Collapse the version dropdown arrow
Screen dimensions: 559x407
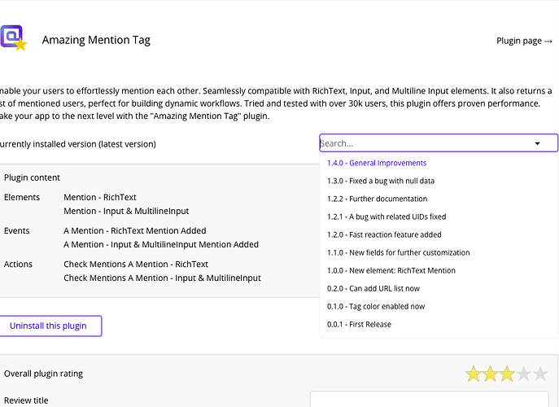[x=537, y=143]
